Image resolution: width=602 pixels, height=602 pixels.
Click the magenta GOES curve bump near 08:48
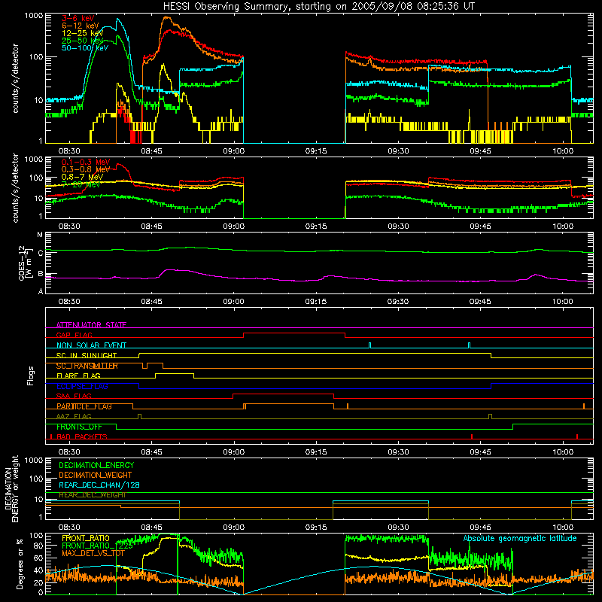coord(169,270)
